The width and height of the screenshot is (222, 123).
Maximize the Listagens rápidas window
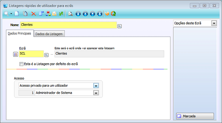click(x=204, y=6)
